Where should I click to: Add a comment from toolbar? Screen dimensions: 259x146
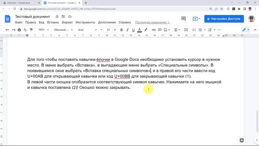[x=160, y=30]
